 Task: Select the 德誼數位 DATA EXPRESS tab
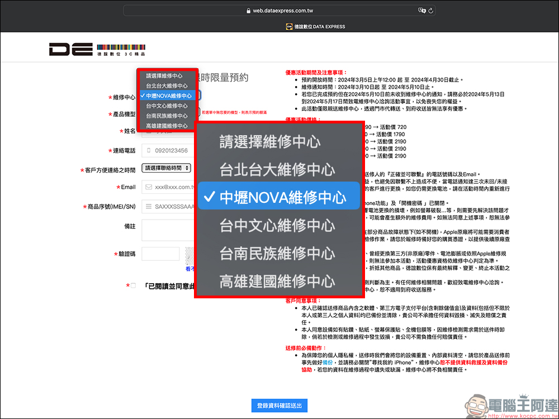315,26
